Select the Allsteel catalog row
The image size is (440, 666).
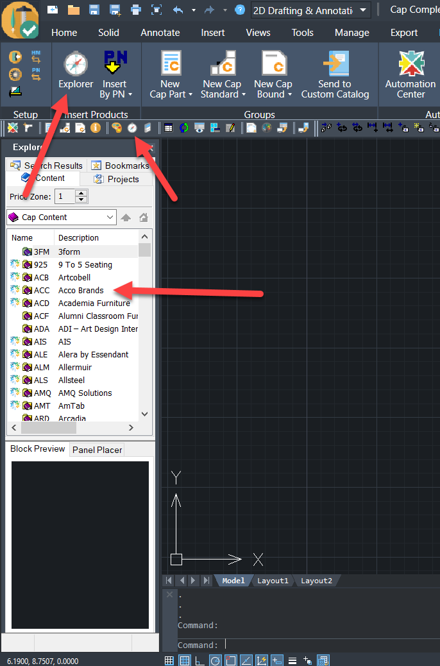pos(73,380)
